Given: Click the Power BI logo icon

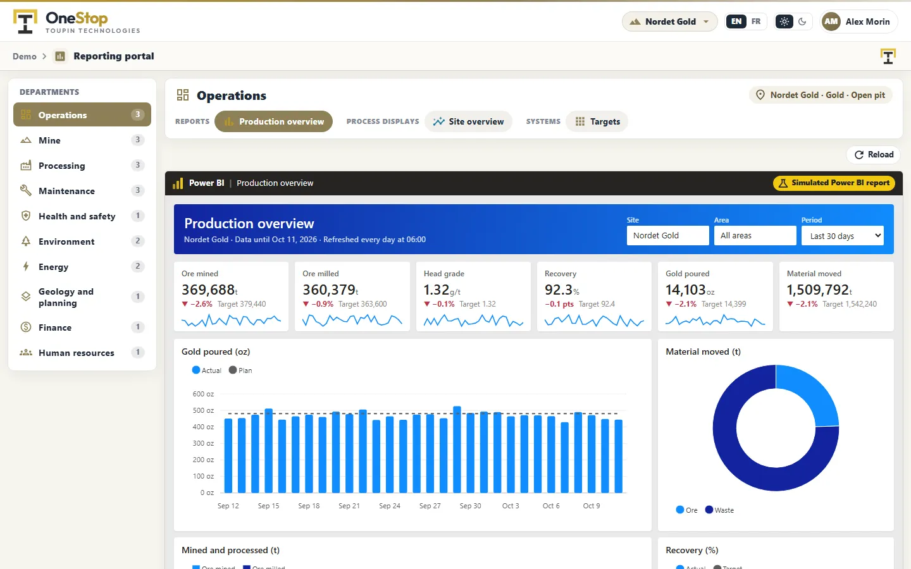Looking at the screenshot, I should point(178,183).
